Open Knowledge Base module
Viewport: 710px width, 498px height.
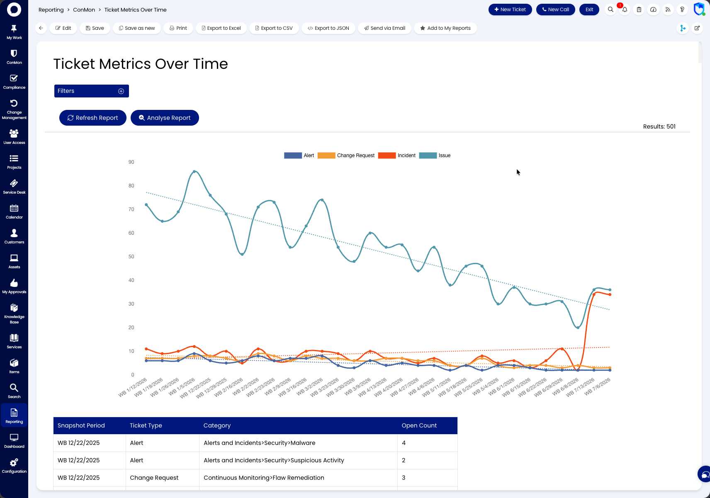14,313
